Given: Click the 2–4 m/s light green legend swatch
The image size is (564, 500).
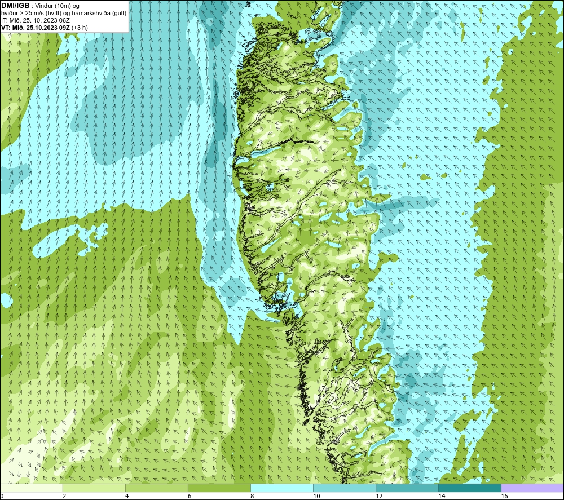Looking at the screenshot, I should tap(94, 488).
